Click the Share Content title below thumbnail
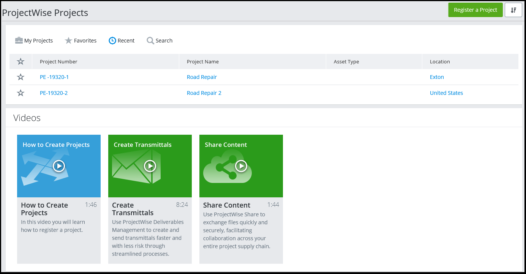 pyautogui.click(x=227, y=205)
